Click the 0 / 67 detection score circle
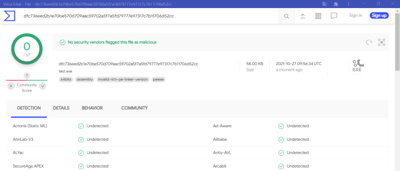The image size is (400, 171). click(27, 49)
